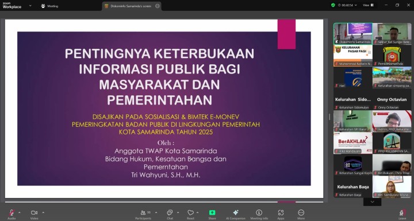414x221 pixels.
Task: Click muted mic icon on Kelurahan Sungai Kapih tile
Action: [336, 173]
